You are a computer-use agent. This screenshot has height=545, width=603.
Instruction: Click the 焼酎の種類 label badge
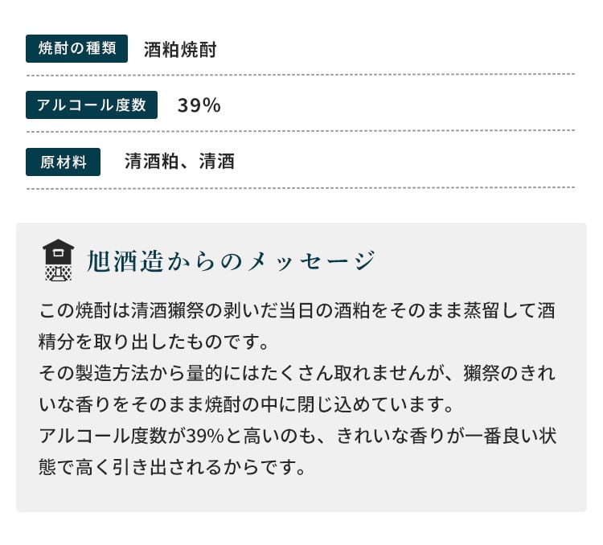[76, 48]
